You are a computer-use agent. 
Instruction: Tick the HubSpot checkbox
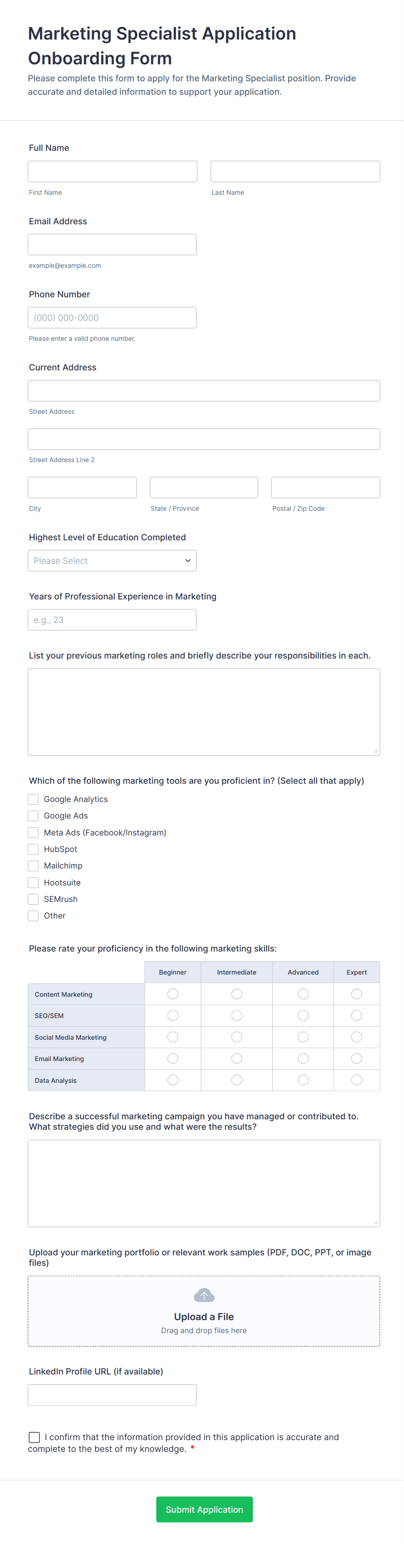pyautogui.click(x=33, y=849)
